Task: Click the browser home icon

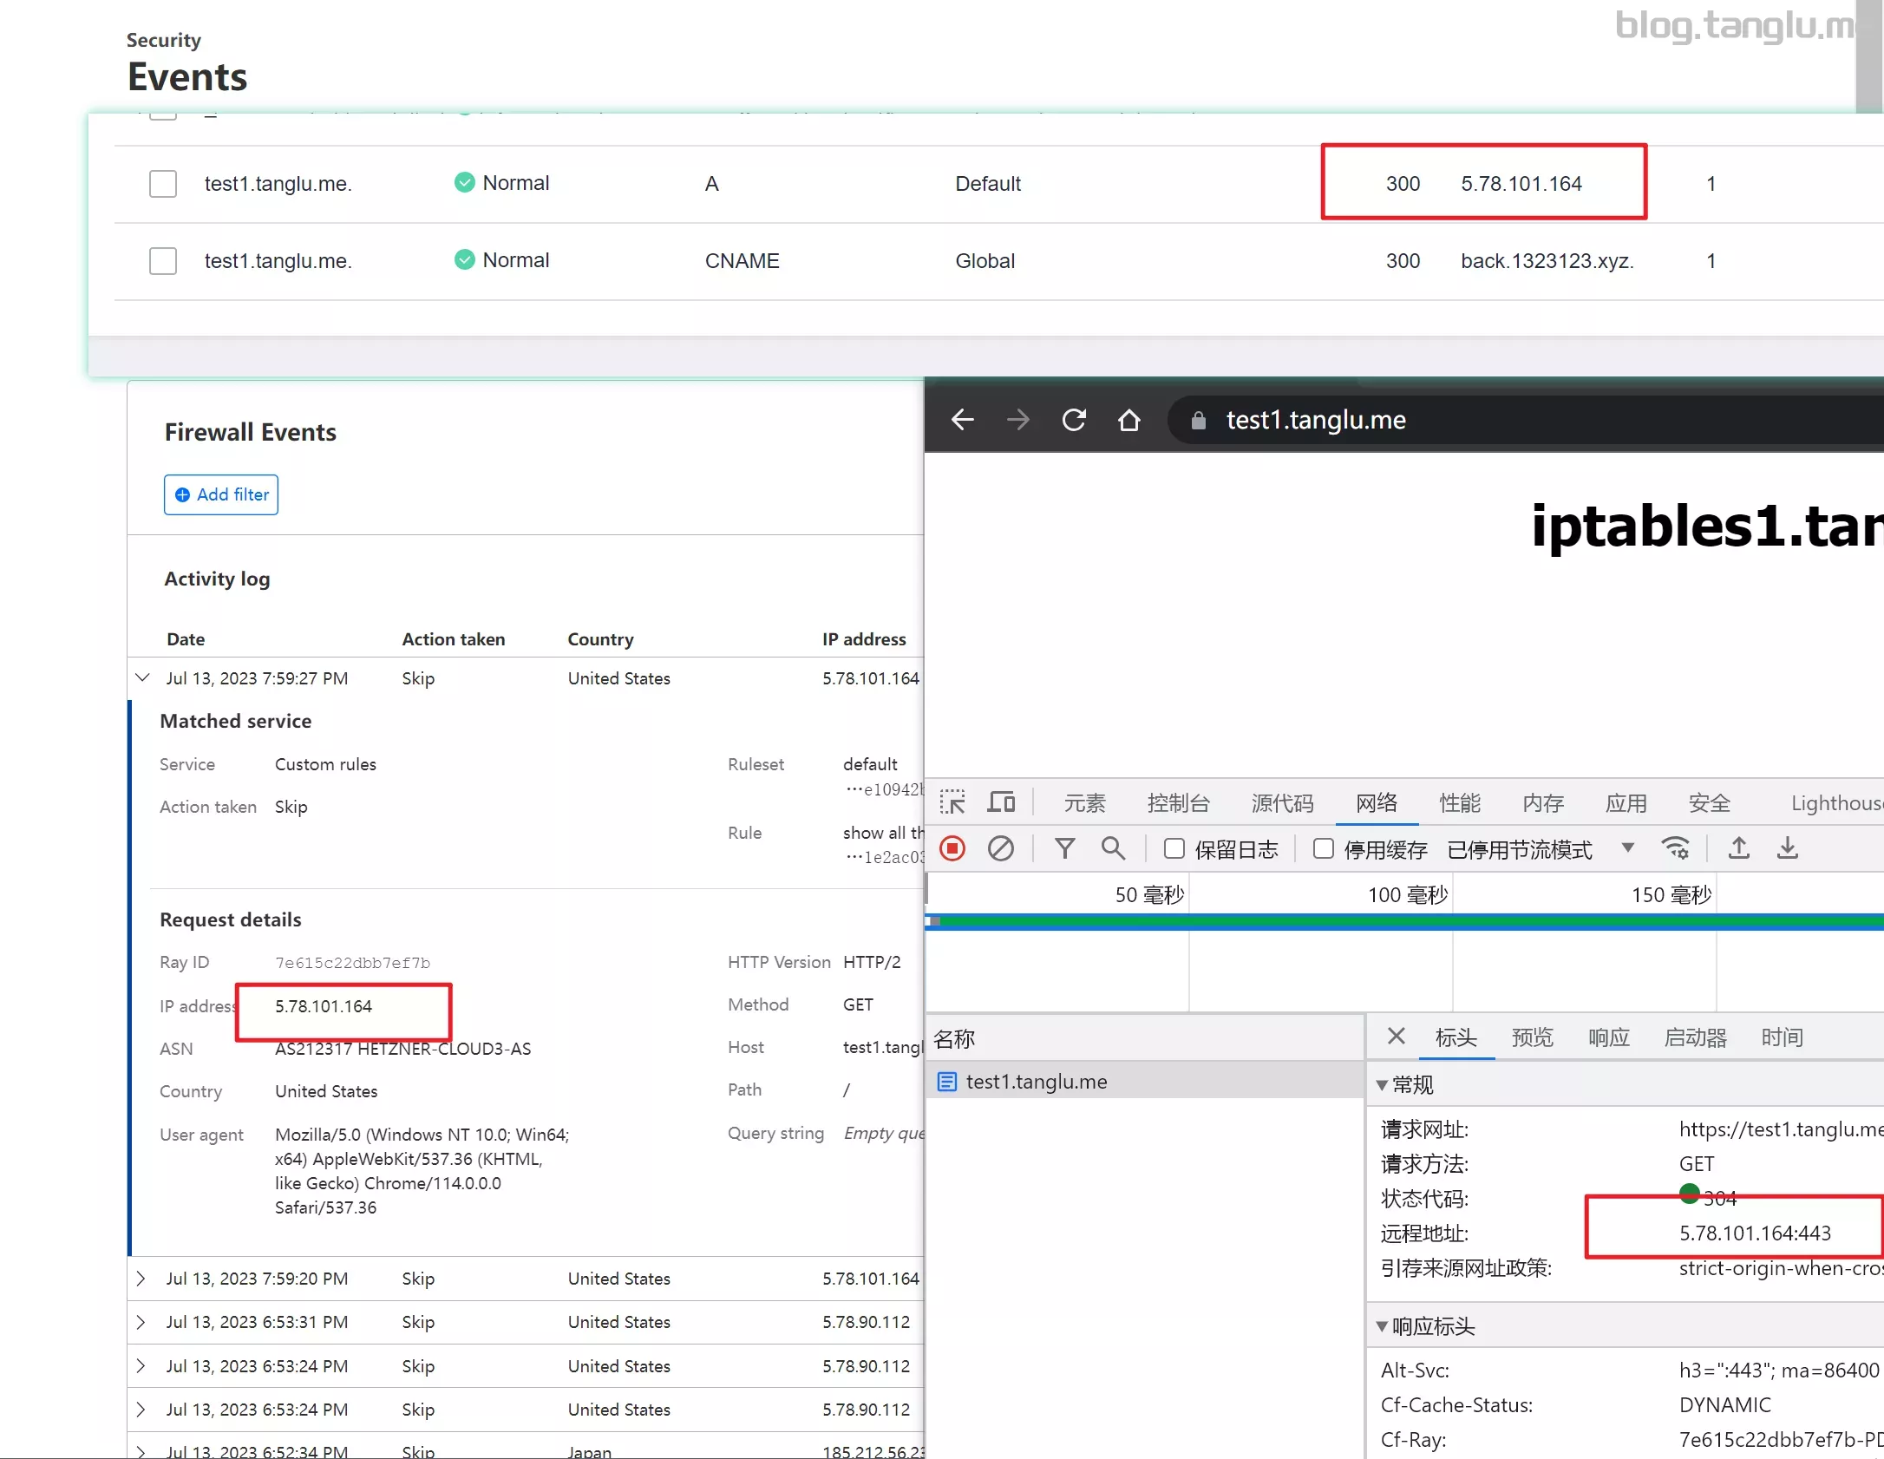Action: pos(1128,420)
